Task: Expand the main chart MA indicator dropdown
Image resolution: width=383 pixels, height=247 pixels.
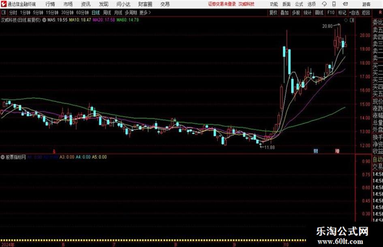Action: click(44, 20)
